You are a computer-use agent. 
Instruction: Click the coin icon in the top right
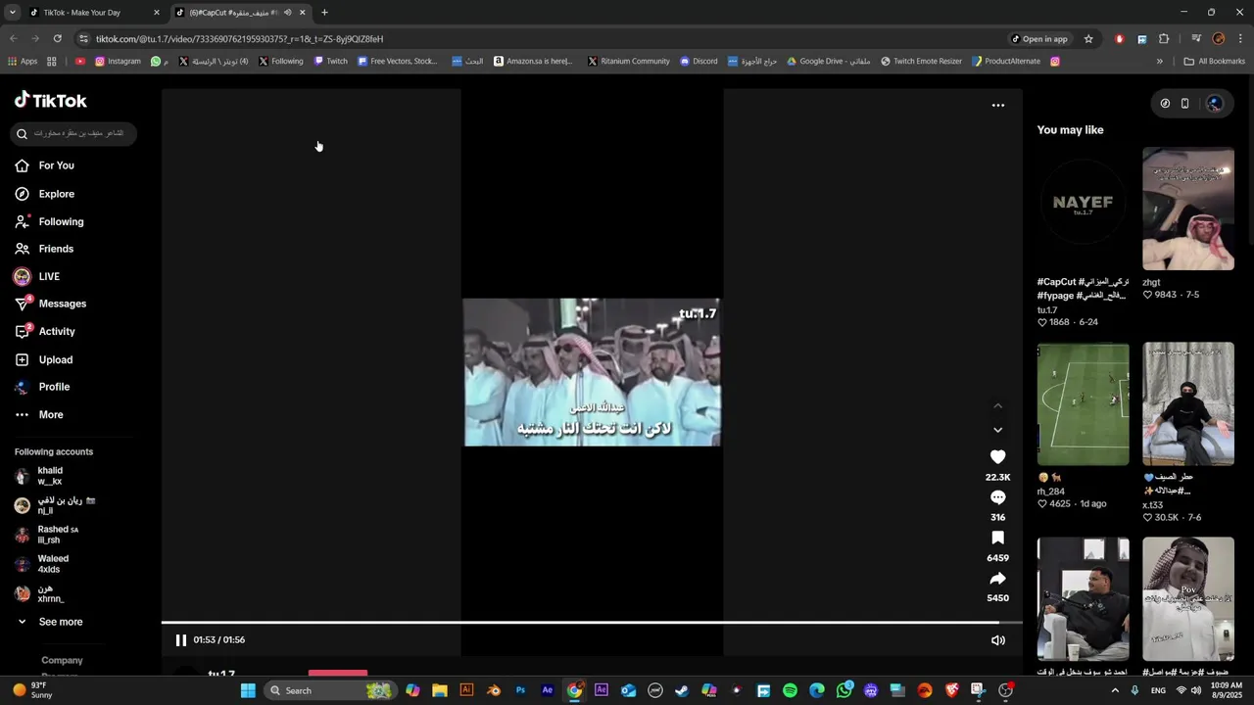pos(1165,103)
